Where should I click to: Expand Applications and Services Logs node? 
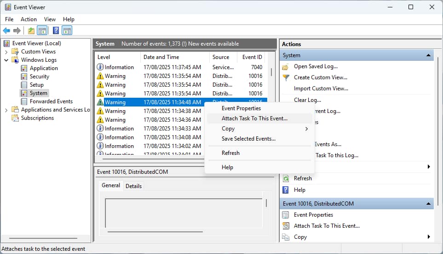tap(6, 110)
